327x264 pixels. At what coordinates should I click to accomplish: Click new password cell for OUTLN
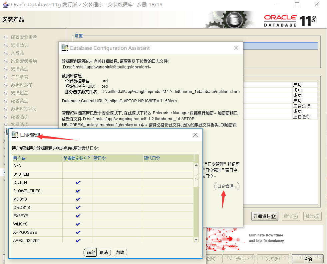pos(118,183)
